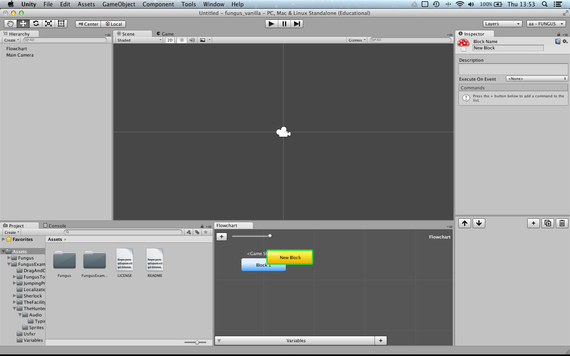Click the Description text field

513,69
